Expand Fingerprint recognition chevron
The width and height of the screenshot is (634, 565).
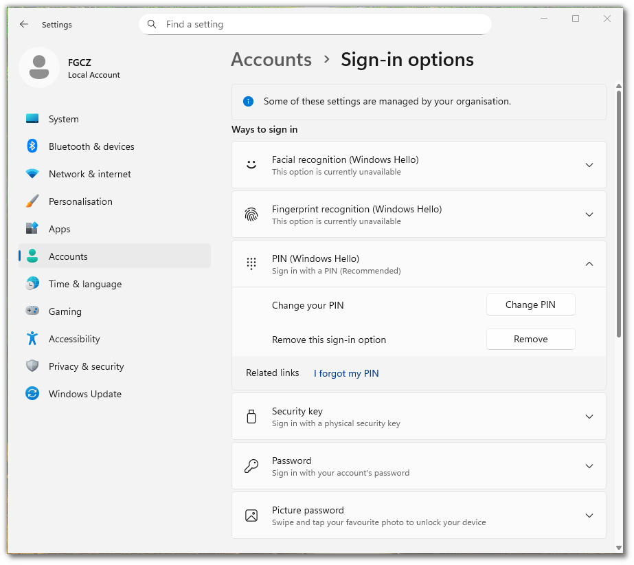pyautogui.click(x=589, y=214)
